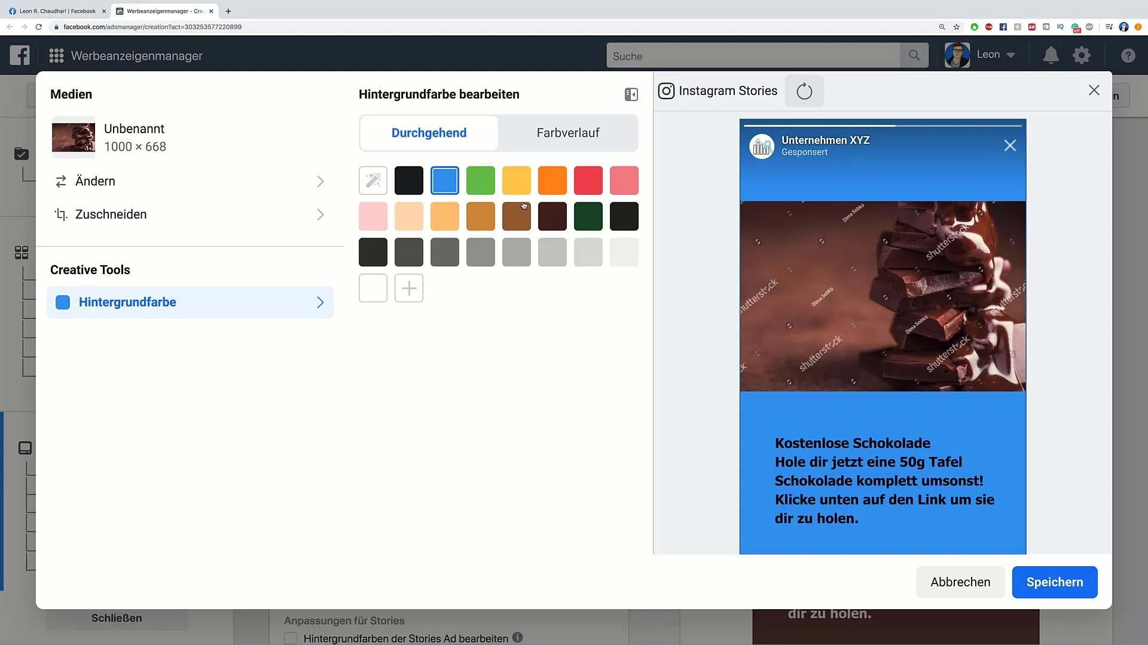
Task: Enable Hintergrundfarben der Stories Ad bearbeiten checkbox
Action: tap(291, 638)
